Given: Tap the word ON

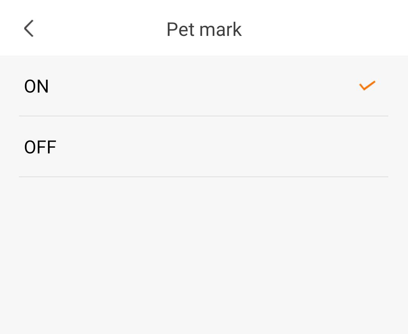Looking at the screenshot, I should point(36,87).
